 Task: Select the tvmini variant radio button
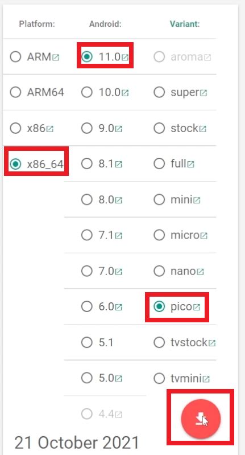pos(159,378)
